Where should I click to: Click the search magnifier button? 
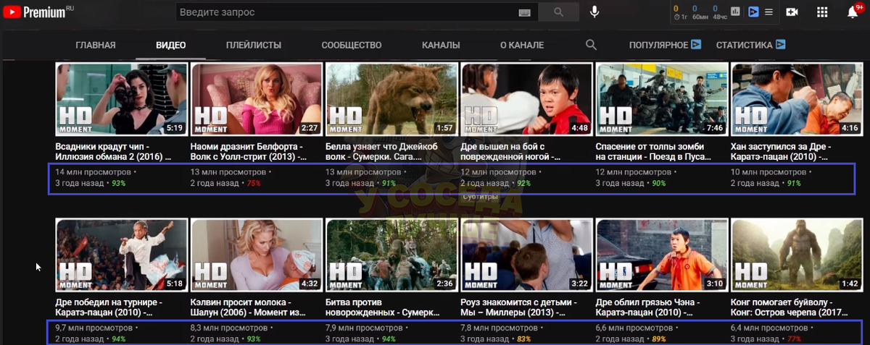558,12
